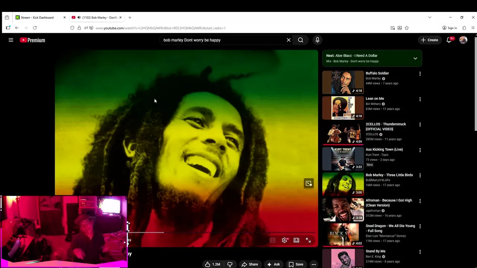The width and height of the screenshot is (477, 268).
Task: Run search with magnifier button
Action: click(300, 40)
